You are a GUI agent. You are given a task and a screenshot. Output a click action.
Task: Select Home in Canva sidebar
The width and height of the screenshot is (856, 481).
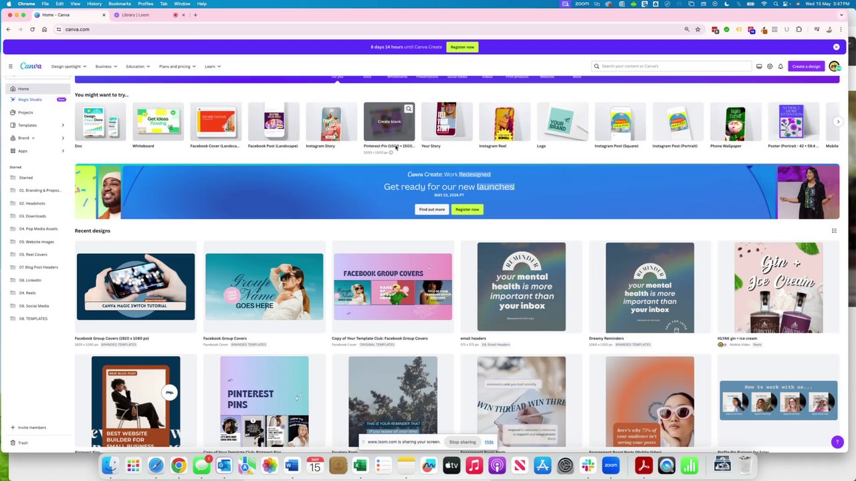click(x=37, y=89)
